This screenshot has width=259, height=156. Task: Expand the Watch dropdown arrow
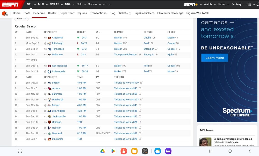[x=215, y=4]
